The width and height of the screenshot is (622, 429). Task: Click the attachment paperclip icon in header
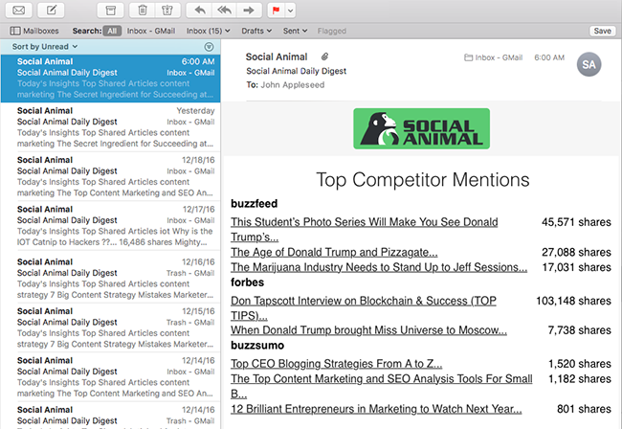325,56
